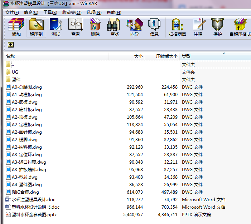The image size is (251, 224).
Task: Click the Add (添加) toolbar icon
Action: [x=16, y=27]
